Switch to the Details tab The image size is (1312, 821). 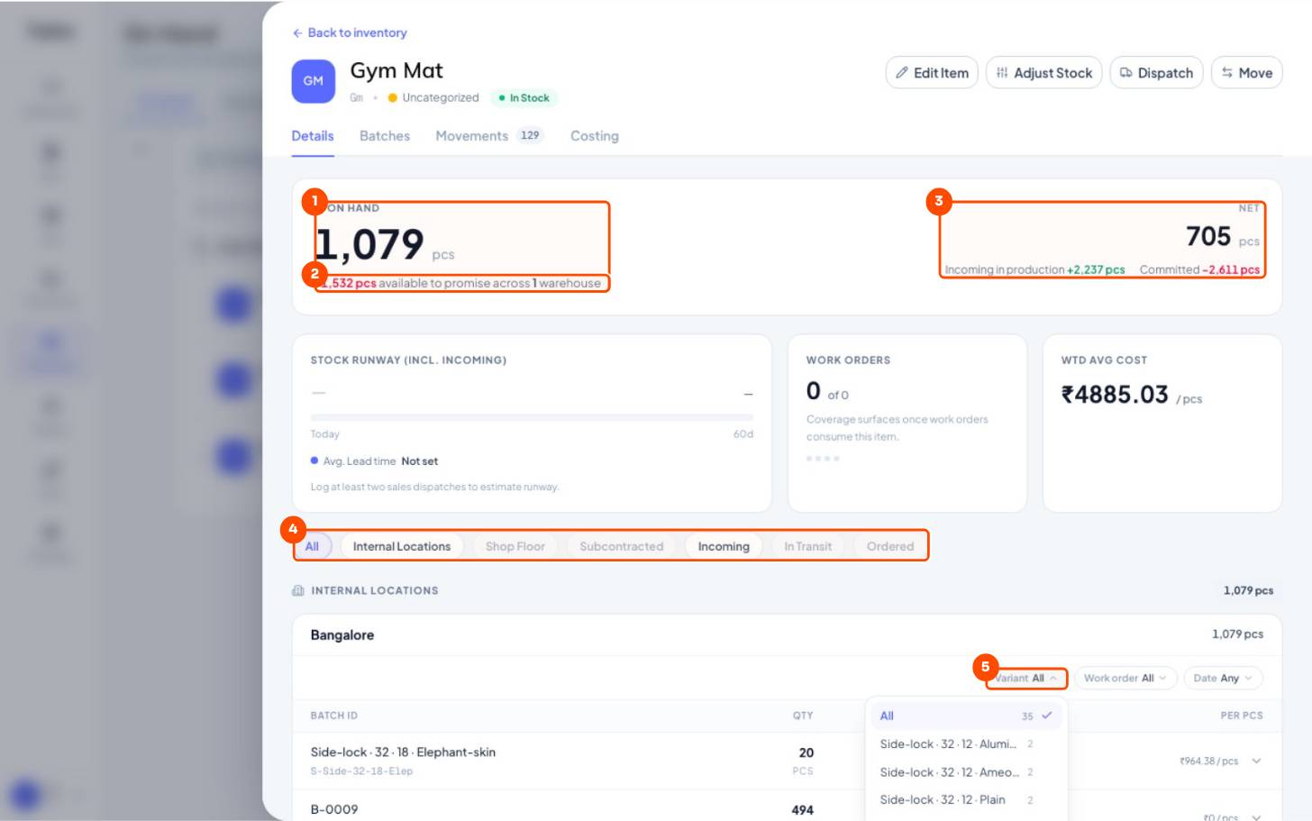[x=313, y=136]
